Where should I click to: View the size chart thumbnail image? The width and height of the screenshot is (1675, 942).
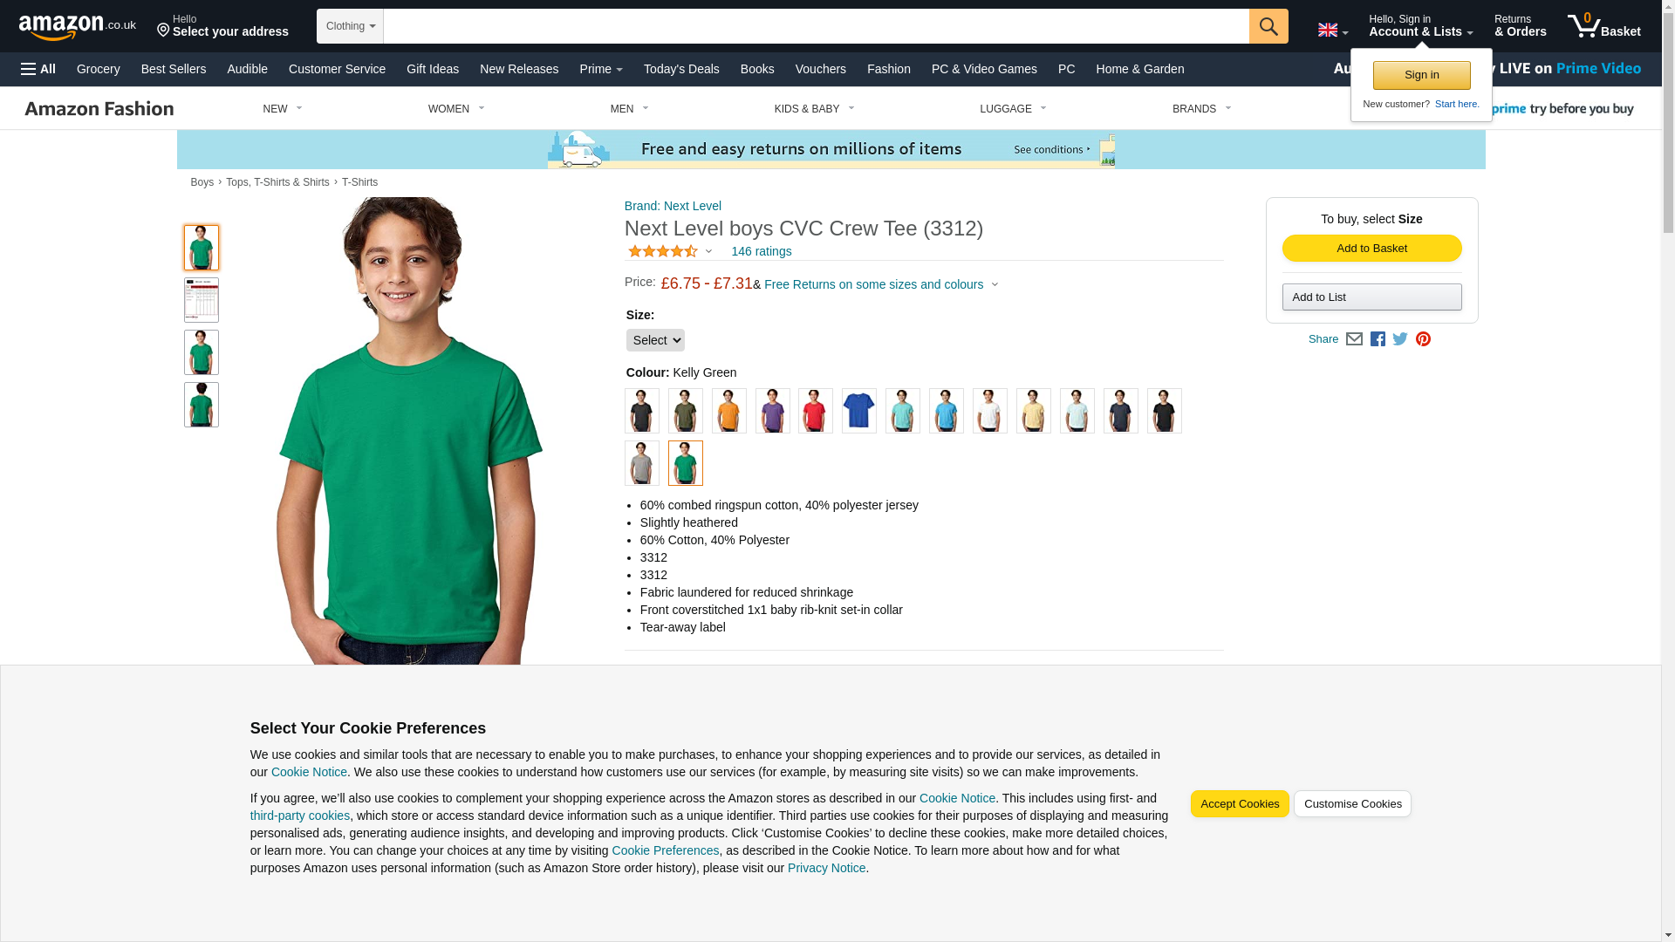(x=202, y=300)
